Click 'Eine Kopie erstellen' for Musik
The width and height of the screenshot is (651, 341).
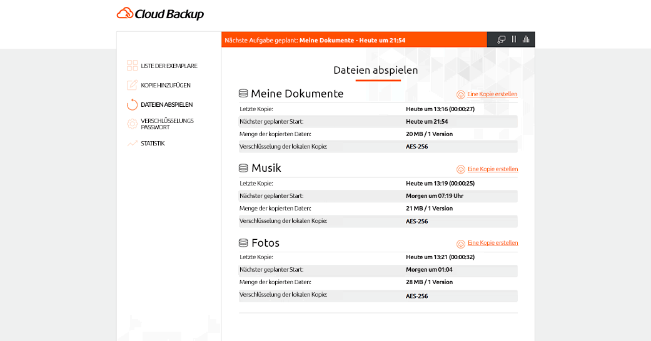click(492, 169)
